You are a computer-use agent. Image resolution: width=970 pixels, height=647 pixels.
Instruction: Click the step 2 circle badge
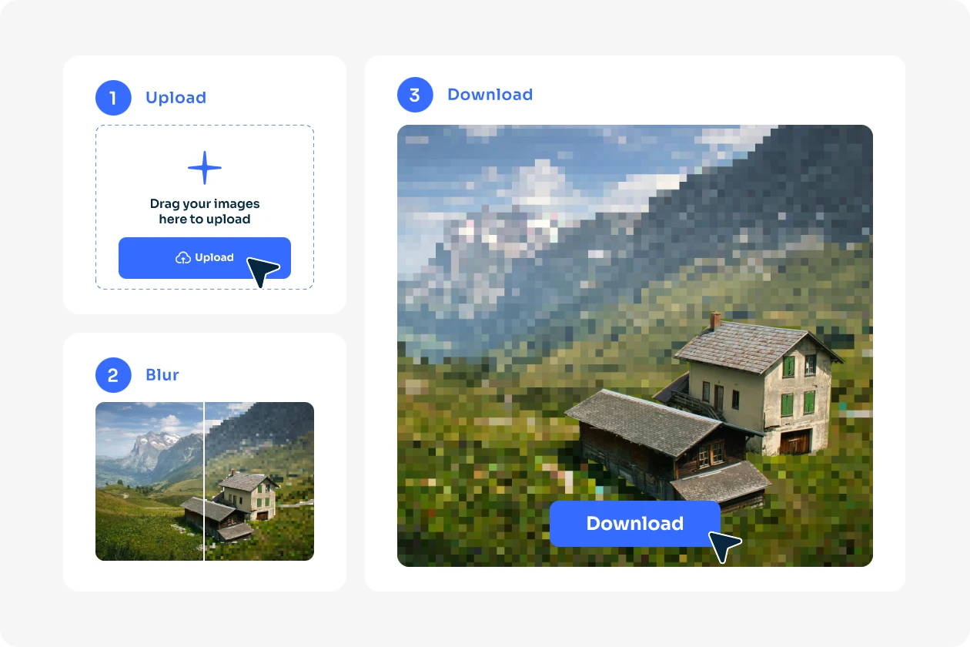[113, 375]
